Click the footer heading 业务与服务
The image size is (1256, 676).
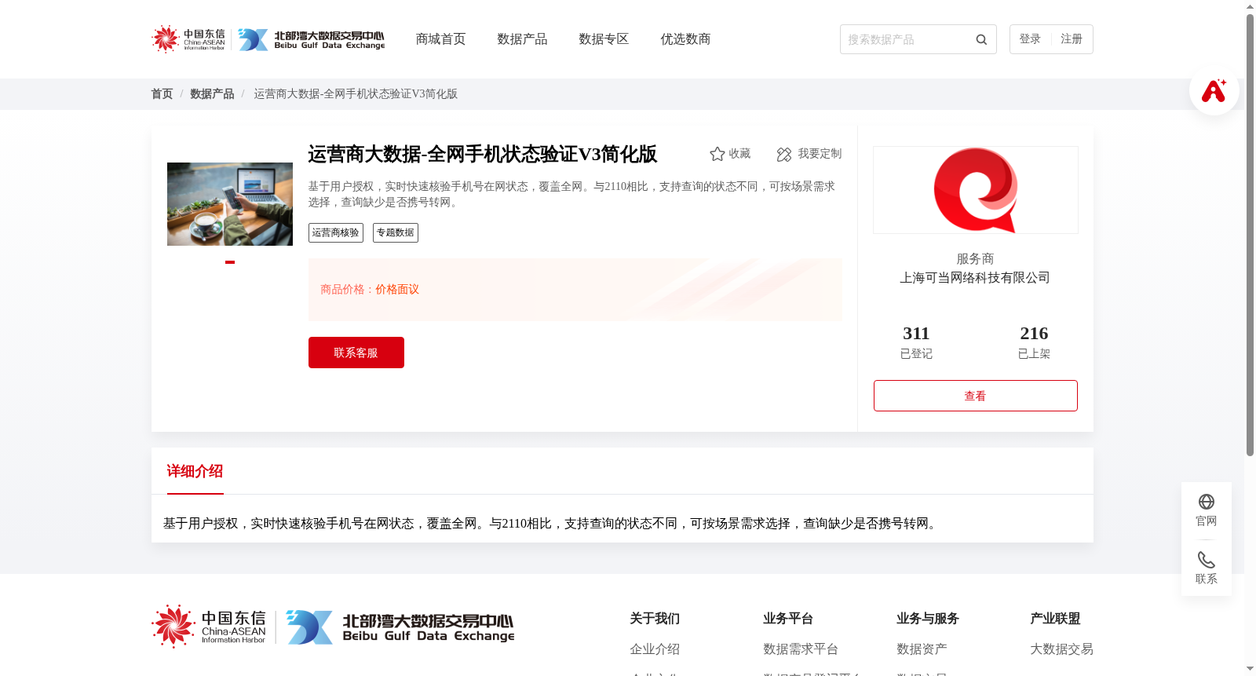coord(928,619)
